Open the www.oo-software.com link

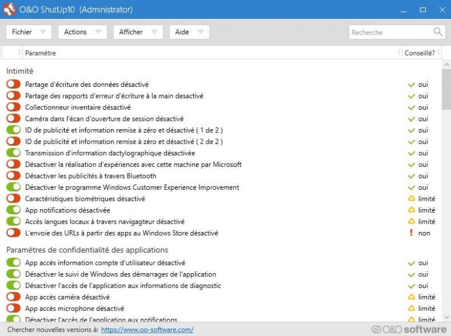coord(147,330)
